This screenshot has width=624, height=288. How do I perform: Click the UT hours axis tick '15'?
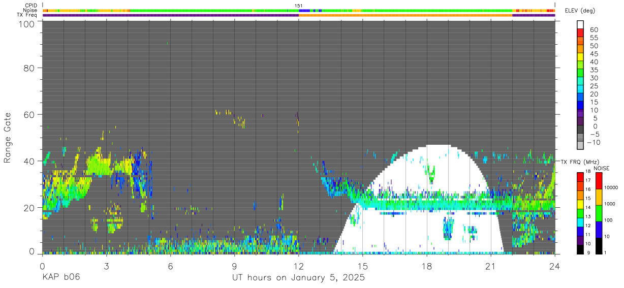[363, 266]
